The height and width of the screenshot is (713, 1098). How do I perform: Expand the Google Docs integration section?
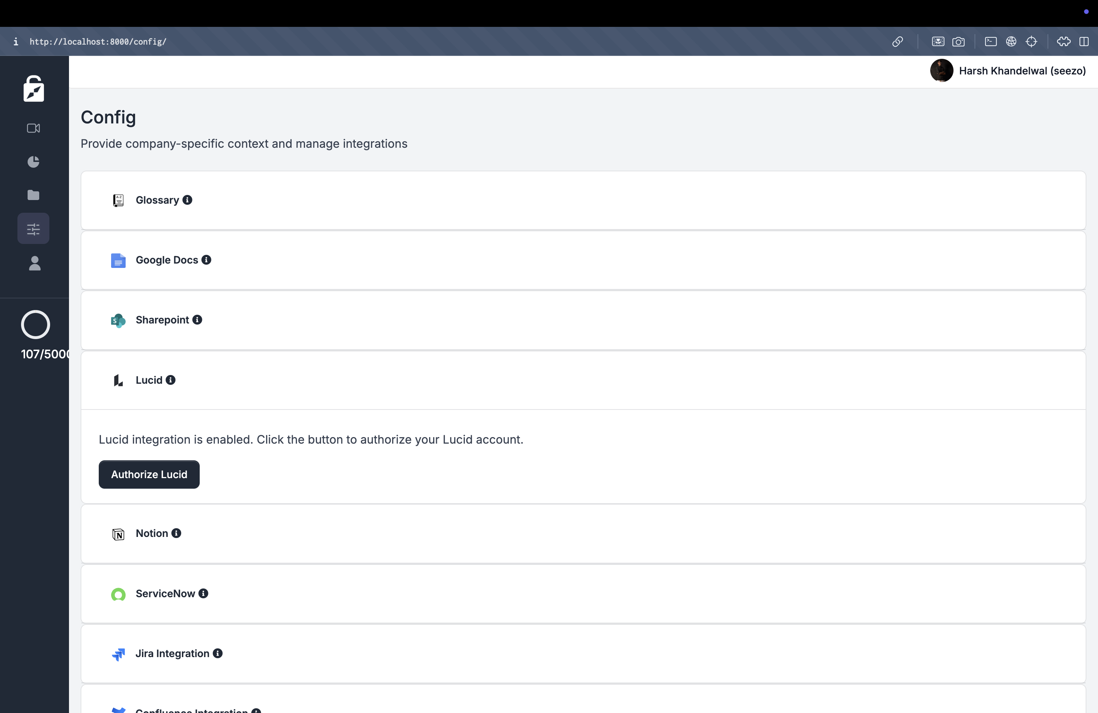[583, 260]
